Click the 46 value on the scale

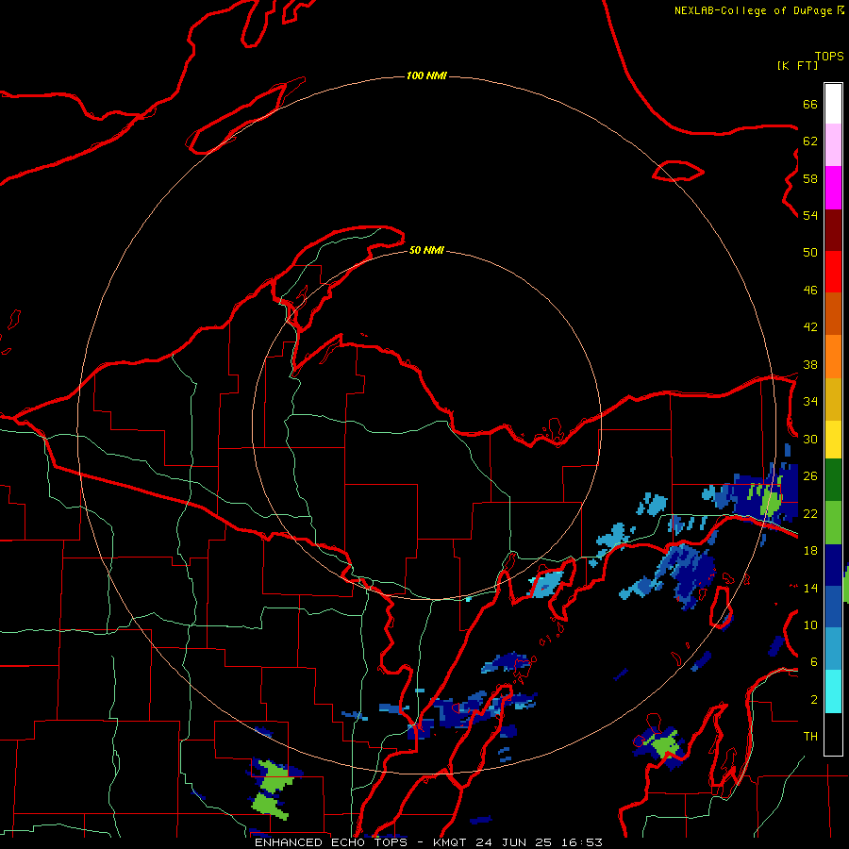[x=810, y=291]
